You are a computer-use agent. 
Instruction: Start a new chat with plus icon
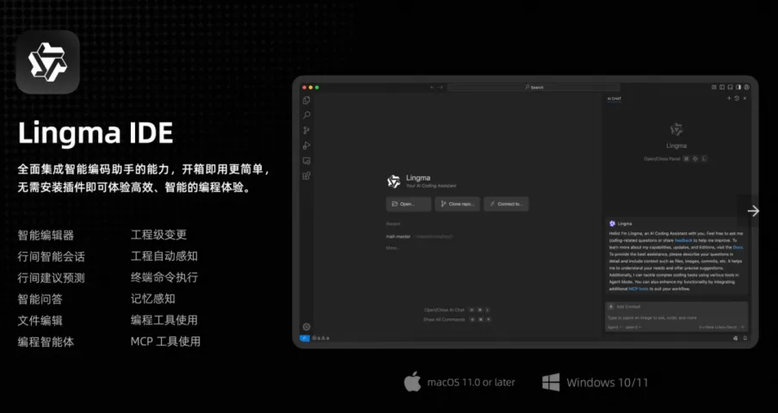coord(729,98)
